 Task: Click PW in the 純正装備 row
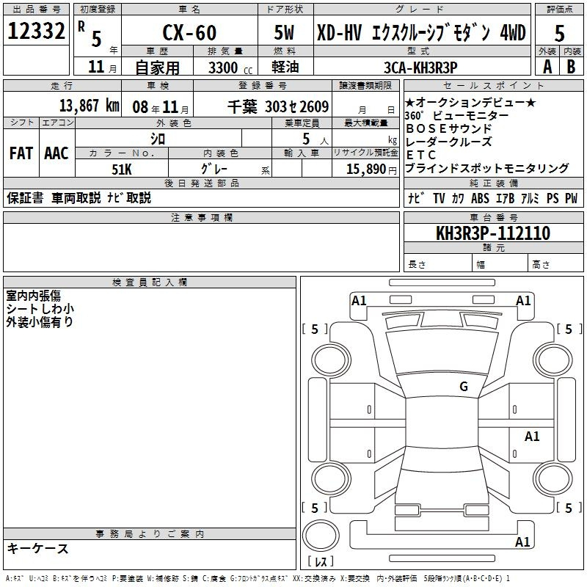(572, 198)
